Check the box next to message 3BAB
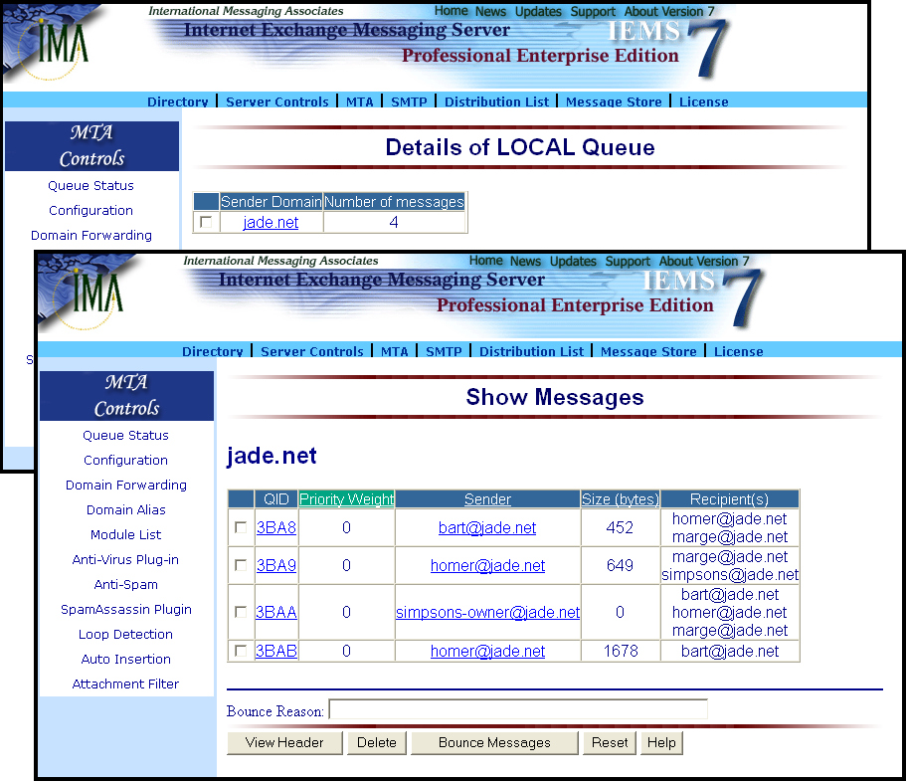 241,651
